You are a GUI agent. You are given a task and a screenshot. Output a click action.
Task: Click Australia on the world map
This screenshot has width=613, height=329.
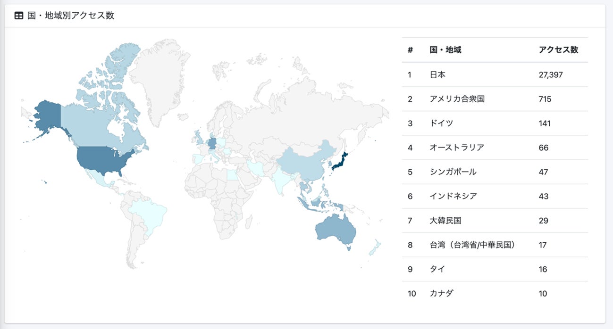point(335,230)
